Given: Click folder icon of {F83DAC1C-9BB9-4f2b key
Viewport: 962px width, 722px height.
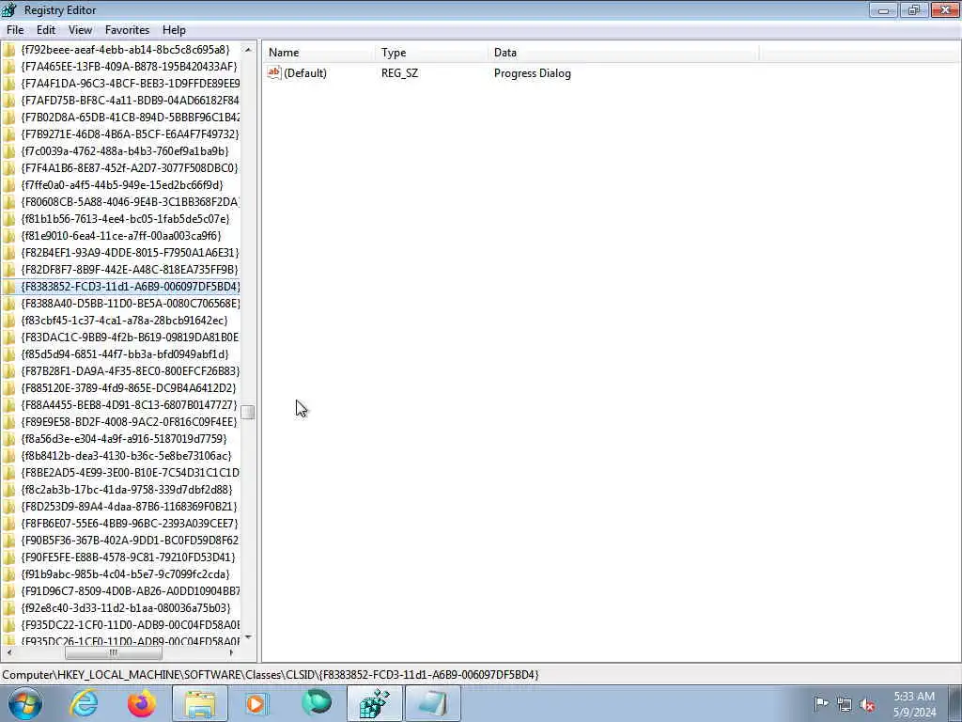Looking at the screenshot, I should point(8,337).
